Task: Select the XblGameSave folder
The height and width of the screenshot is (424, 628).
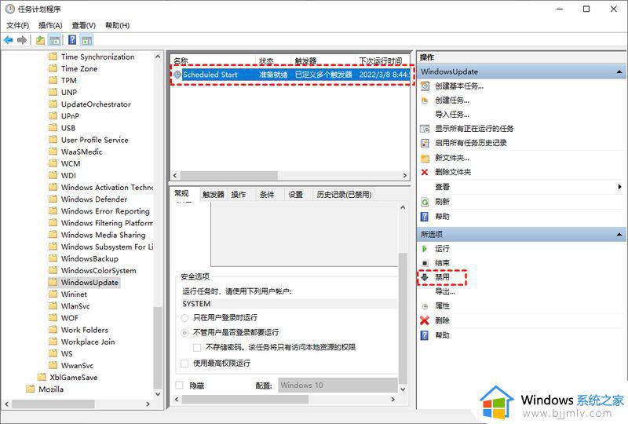Action: click(73, 378)
